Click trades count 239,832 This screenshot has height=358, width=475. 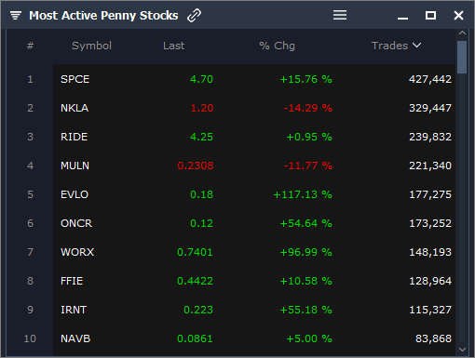point(430,137)
